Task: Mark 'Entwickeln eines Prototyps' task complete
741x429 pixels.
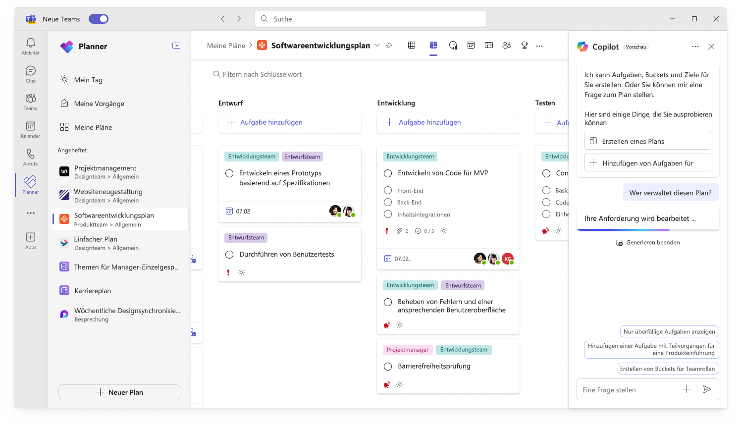Action: (x=229, y=173)
